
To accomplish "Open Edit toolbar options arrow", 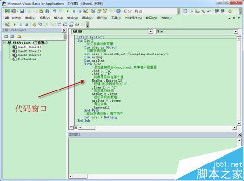I will [241, 11].
